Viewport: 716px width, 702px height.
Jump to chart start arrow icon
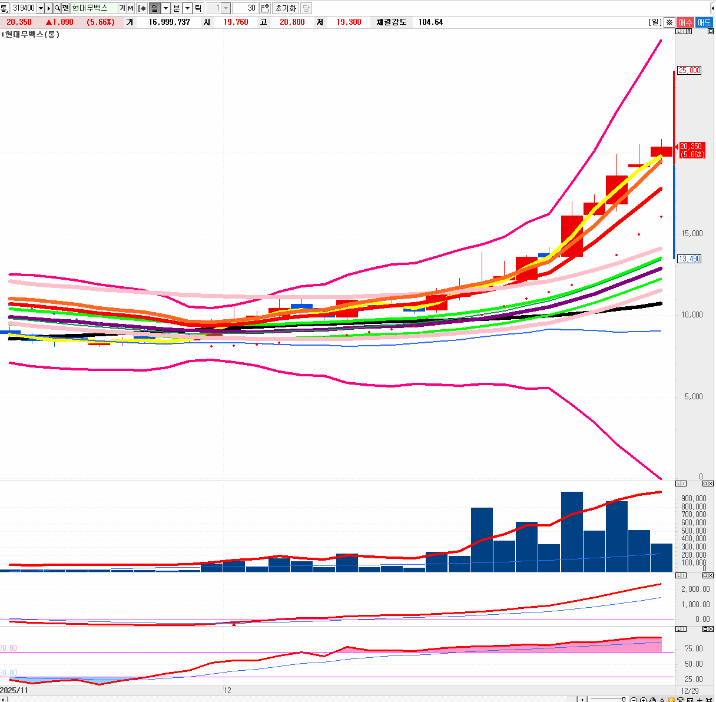[x=142, y=8]
